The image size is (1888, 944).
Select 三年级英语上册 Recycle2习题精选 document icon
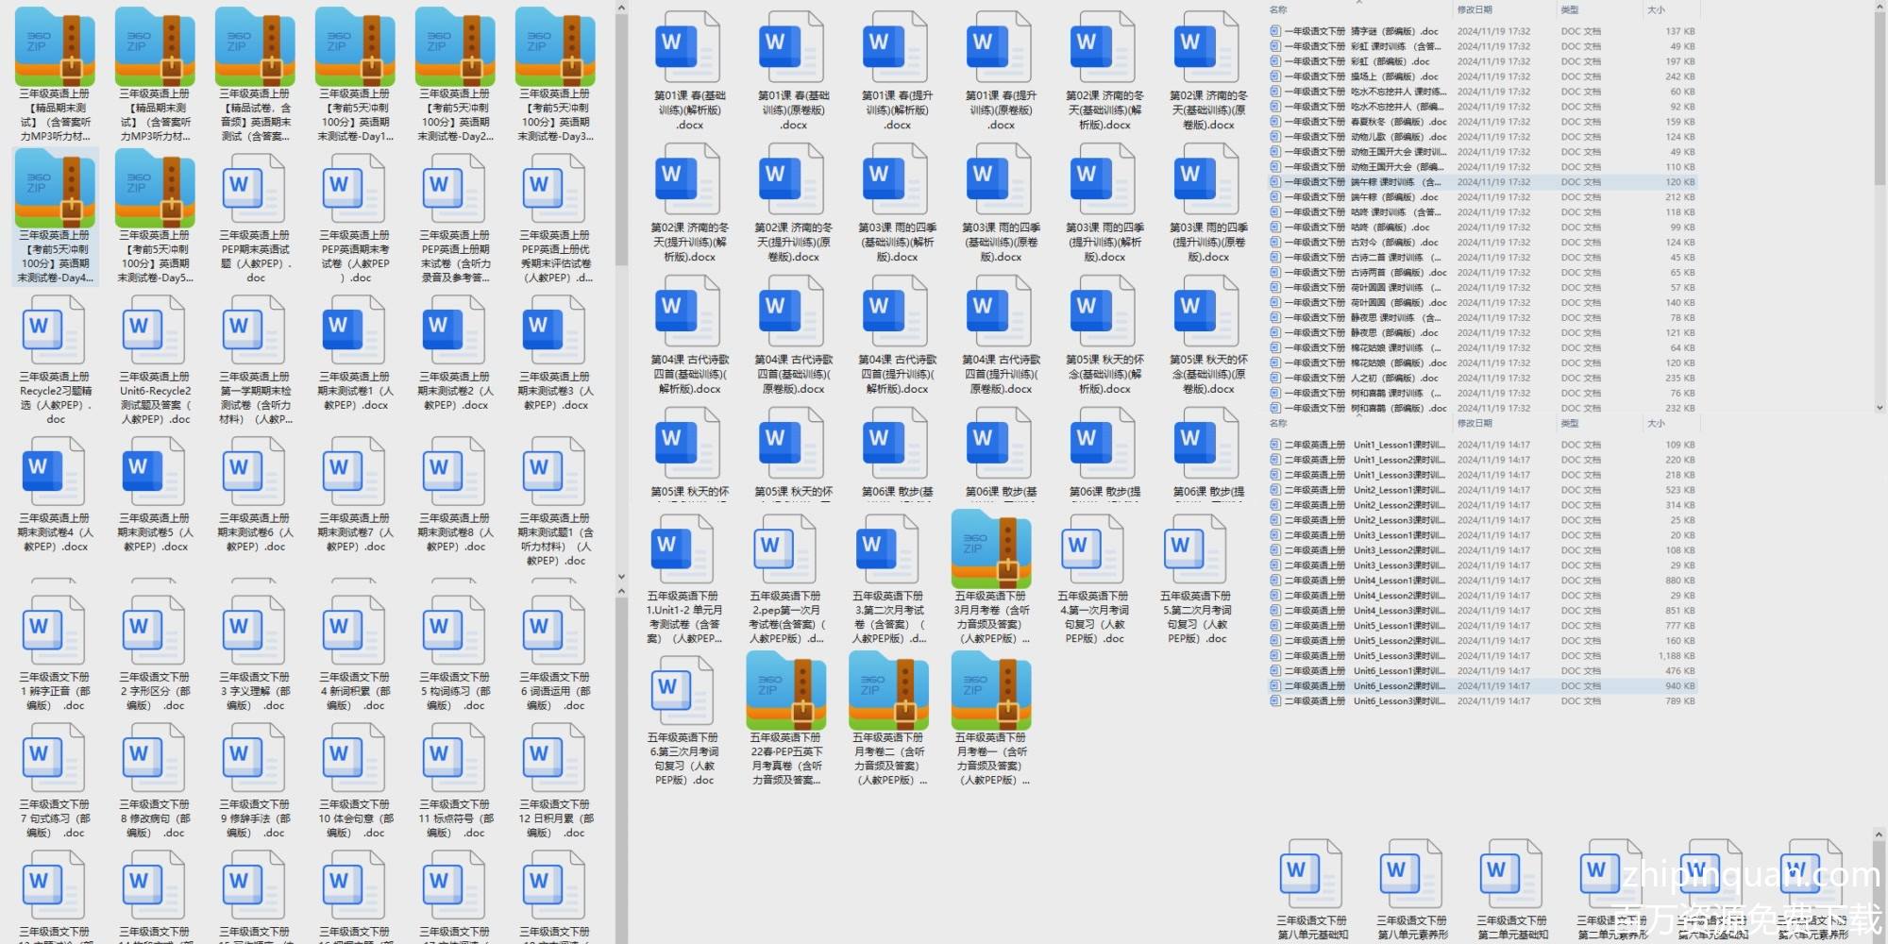pos(55,330)
